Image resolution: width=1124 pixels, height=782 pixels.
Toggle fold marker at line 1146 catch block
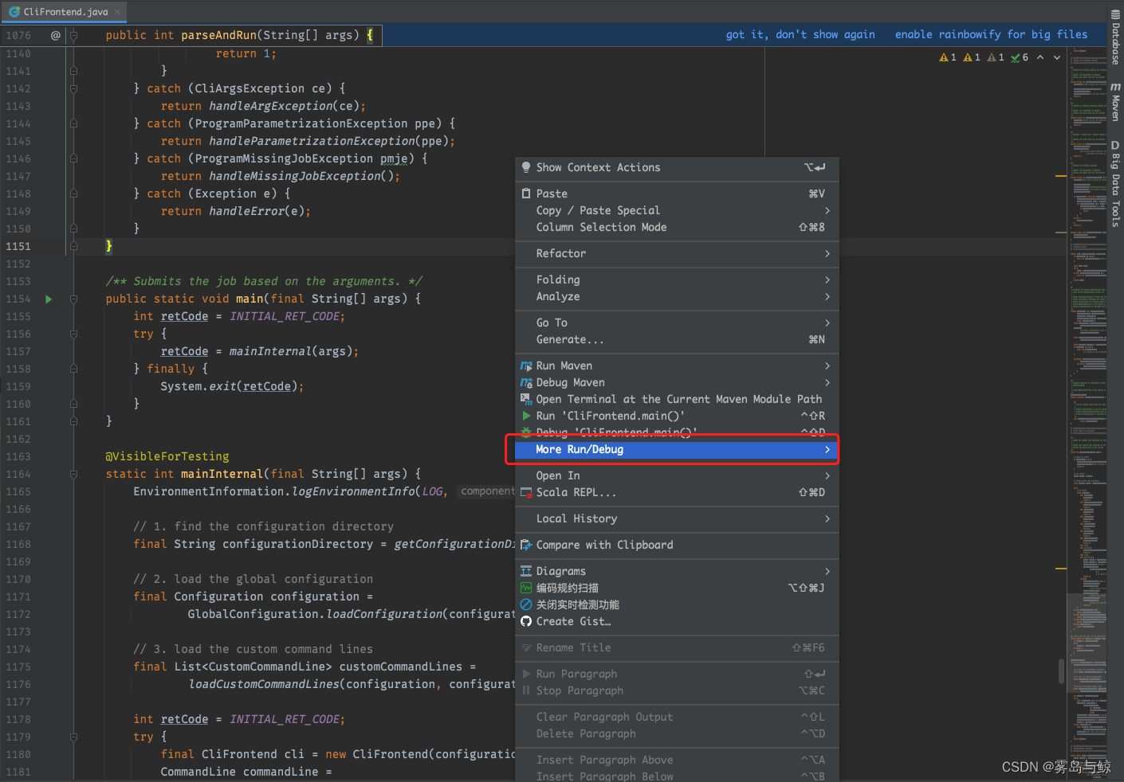(73, 159)
